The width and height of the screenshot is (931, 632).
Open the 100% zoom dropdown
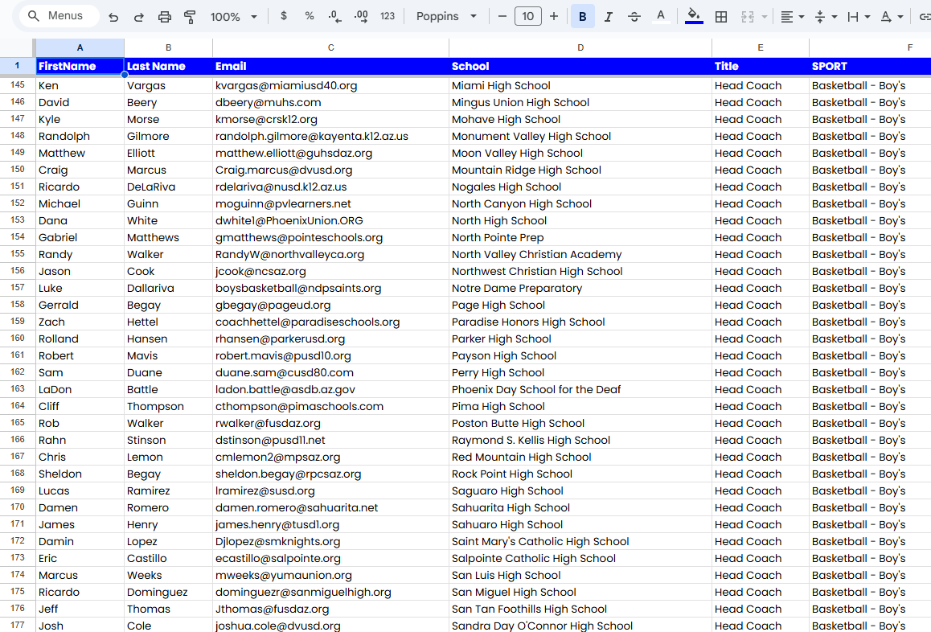pos(234,17)
